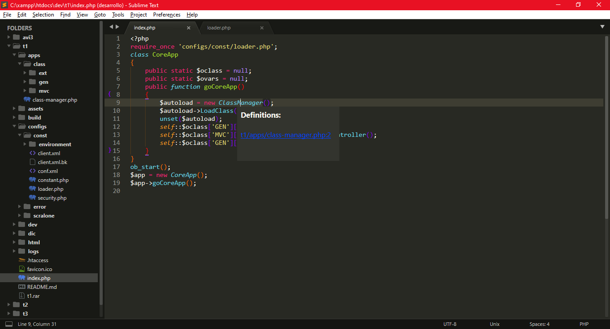Expand the dic folder
This screenshot has height=329, width=610.
[14, 233]
